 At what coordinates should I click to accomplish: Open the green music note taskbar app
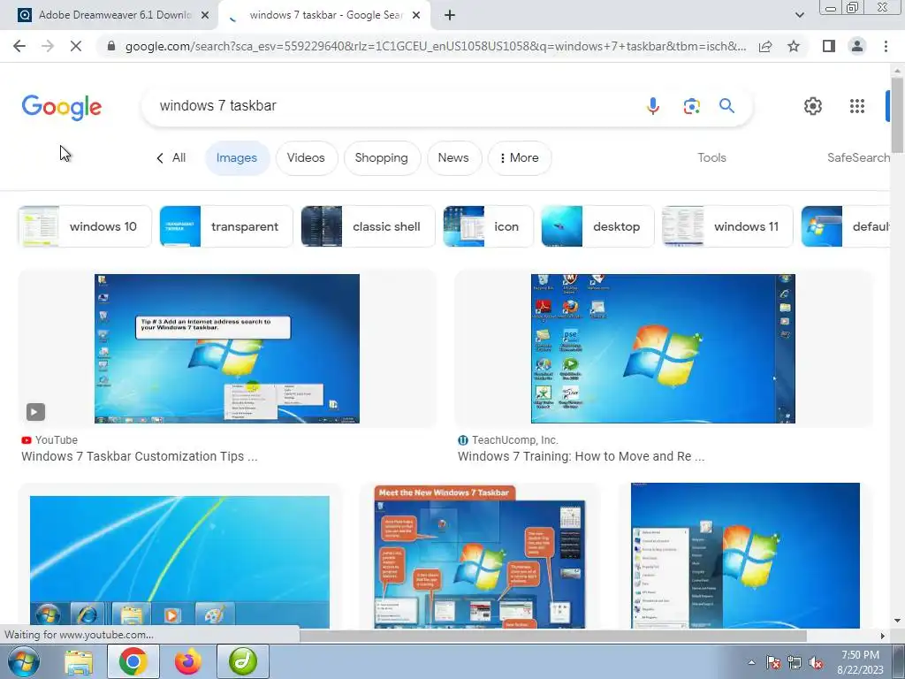(x=243, y=661)
